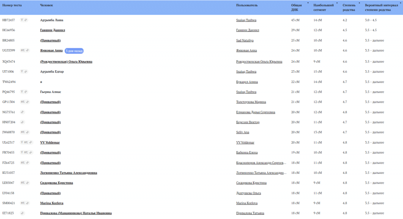Open Гавшин Даниил's person profile

(x=52, y=30)
